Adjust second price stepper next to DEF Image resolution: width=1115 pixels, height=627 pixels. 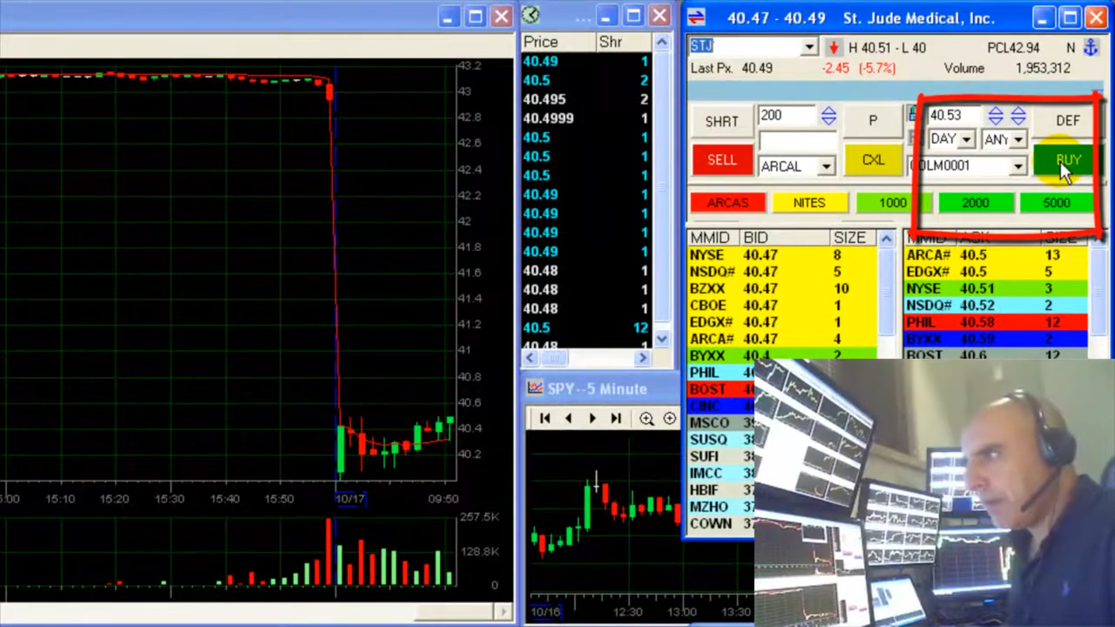(x=1018, y=116)
